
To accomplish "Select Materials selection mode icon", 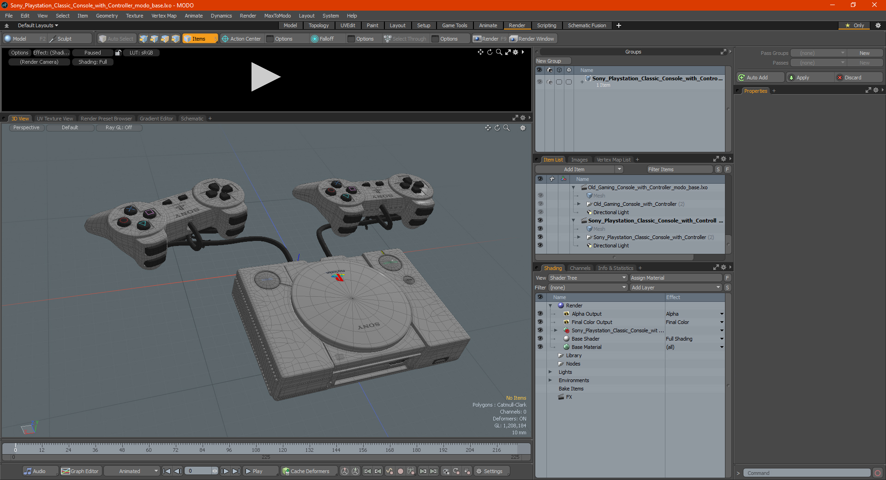I will coord(175,39).
